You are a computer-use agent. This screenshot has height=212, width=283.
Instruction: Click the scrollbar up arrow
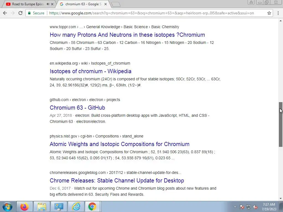(281, 21)
